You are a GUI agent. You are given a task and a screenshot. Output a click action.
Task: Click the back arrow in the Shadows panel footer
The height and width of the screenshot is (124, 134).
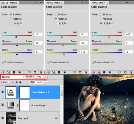(3, 72)
